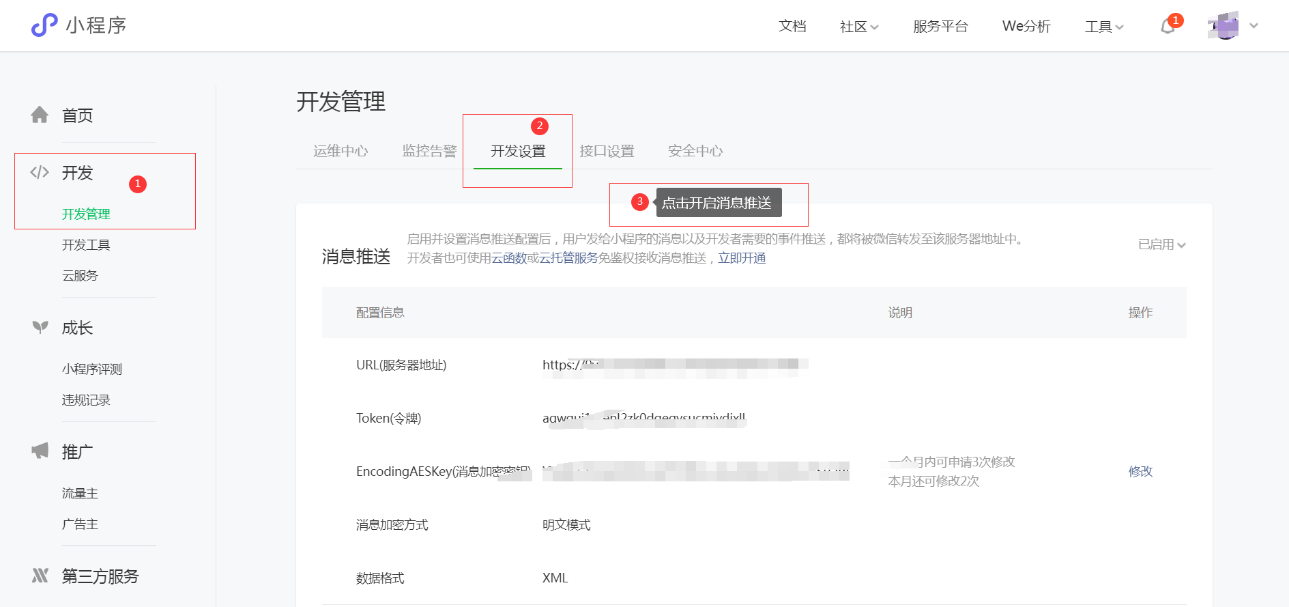Click the 操作 column header
This screenshot has width=1289, height=607.
[1140, 313]
